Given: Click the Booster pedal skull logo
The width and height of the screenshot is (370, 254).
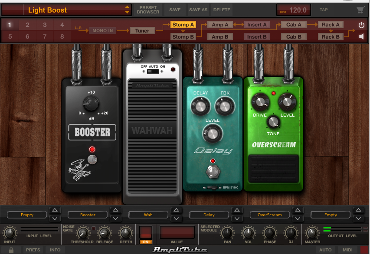Looking at the screenshot, I should tap(79, 170).
